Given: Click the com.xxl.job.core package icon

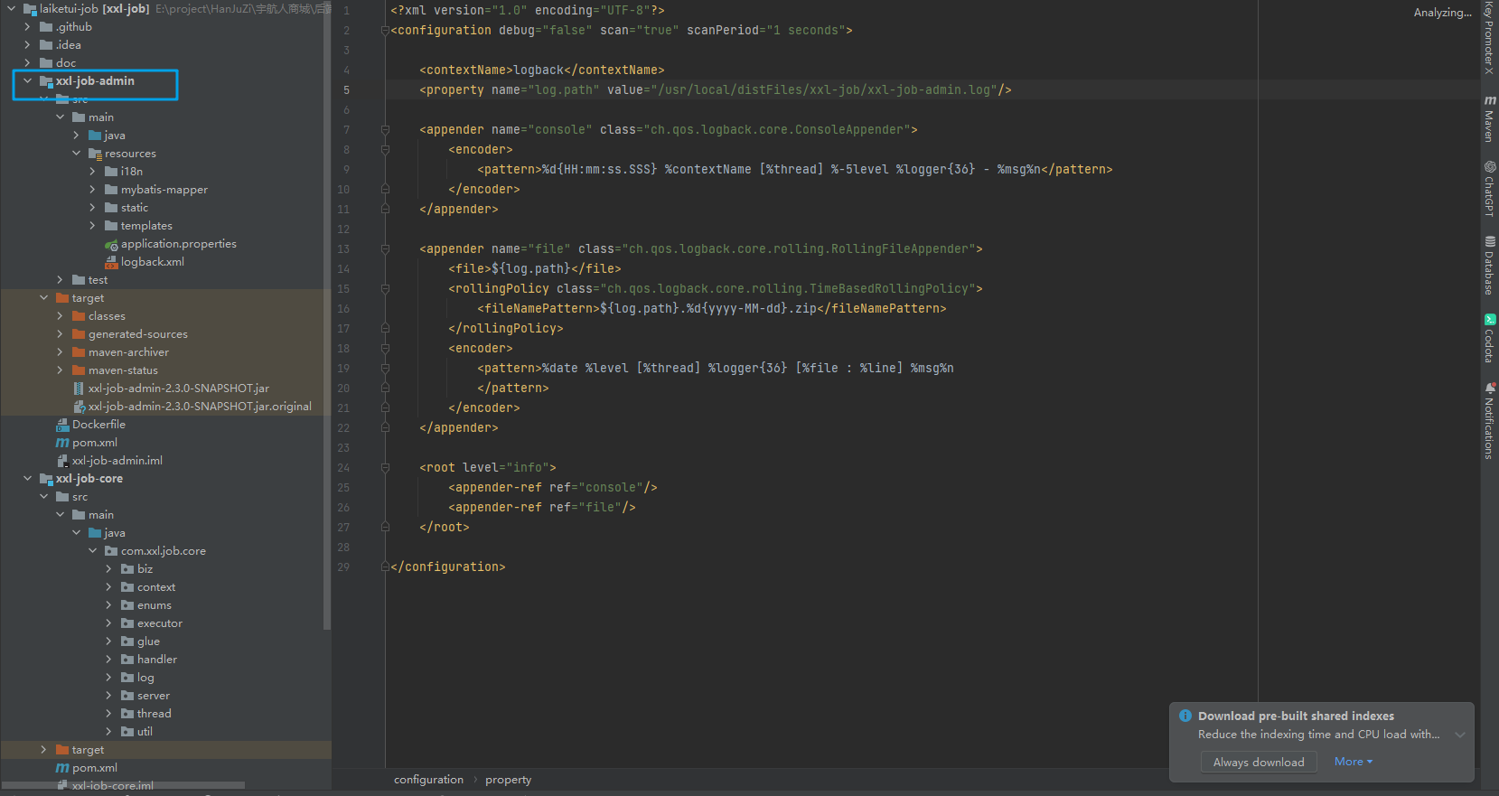Looking at the screenshot, I should (111, 551).
